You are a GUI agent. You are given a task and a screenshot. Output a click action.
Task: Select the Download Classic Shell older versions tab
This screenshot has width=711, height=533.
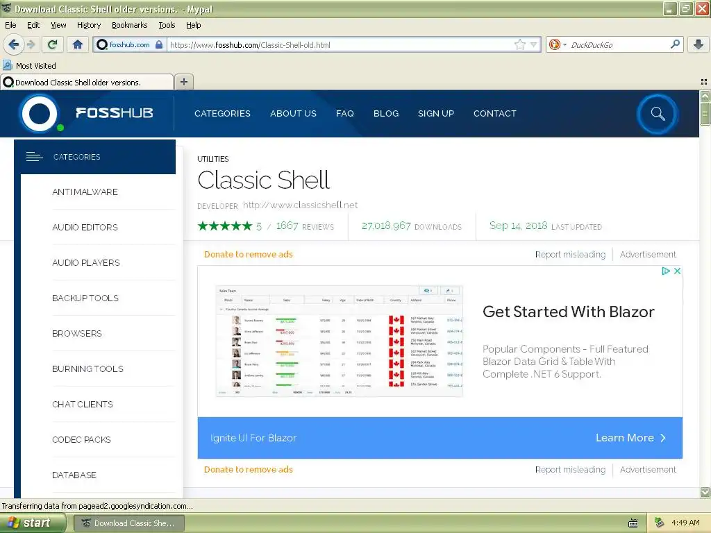tap(87, 82)
